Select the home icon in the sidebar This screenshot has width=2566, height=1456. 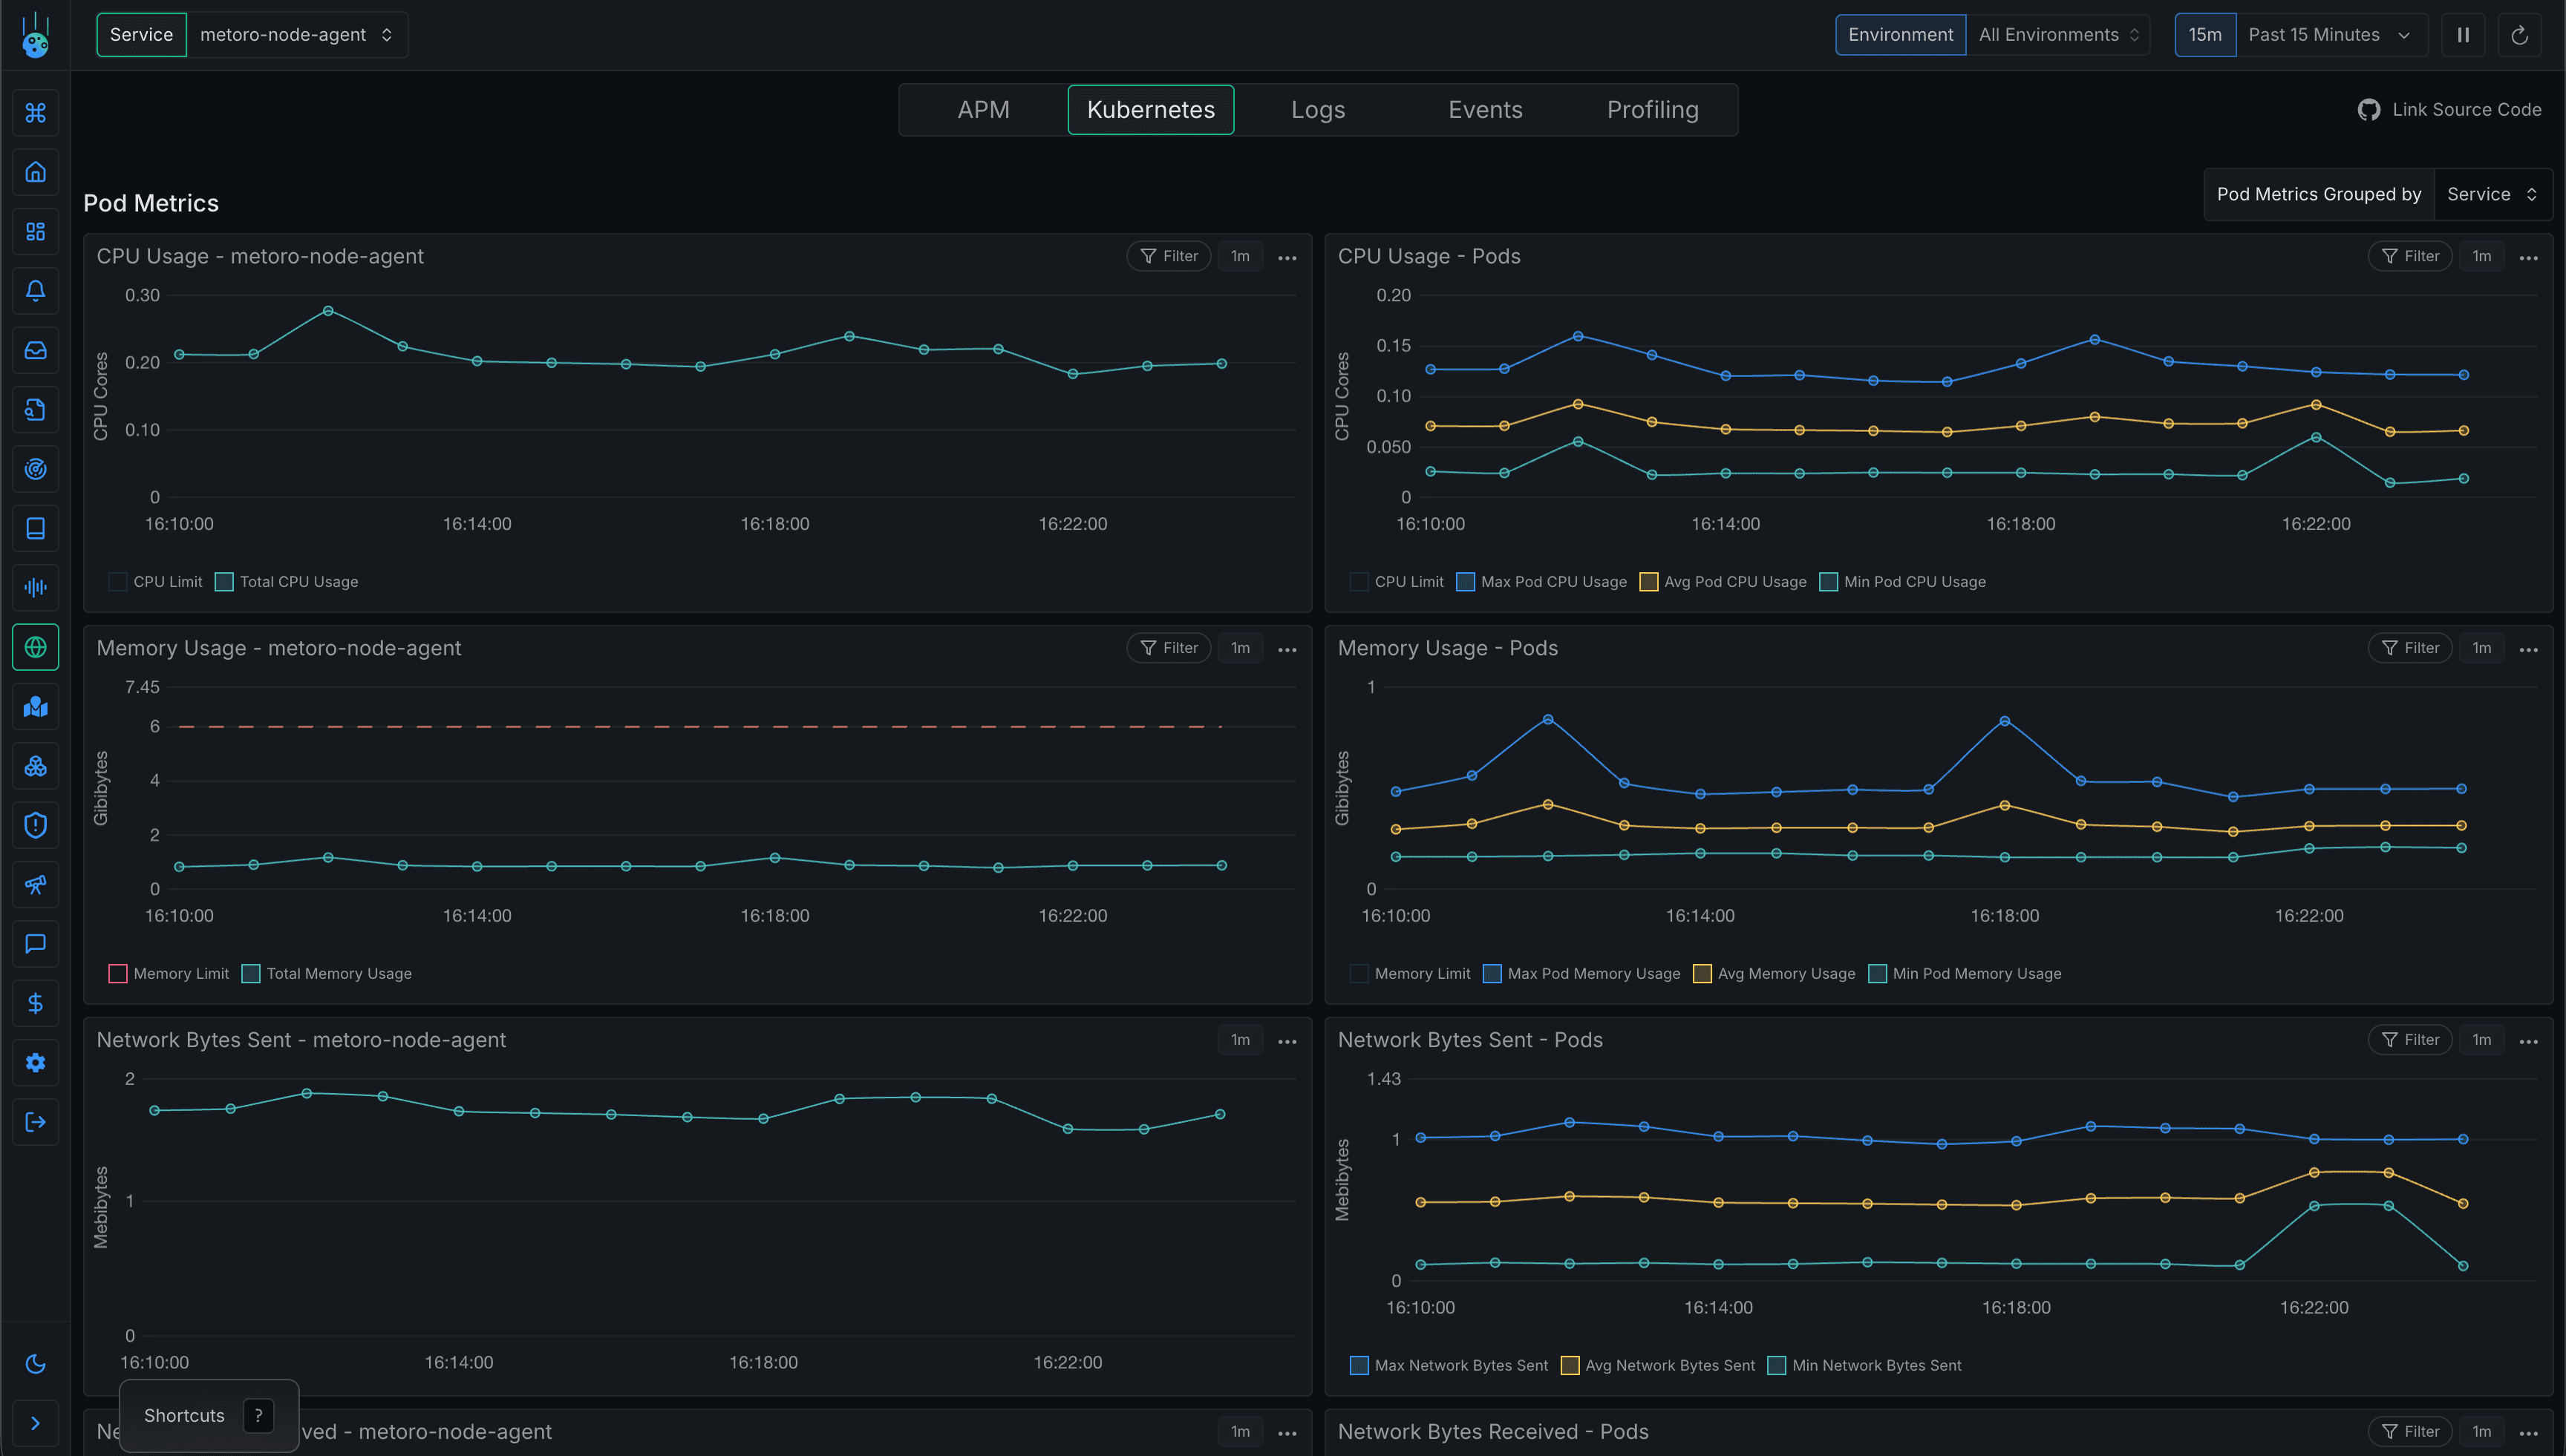(x=35, y=171)
